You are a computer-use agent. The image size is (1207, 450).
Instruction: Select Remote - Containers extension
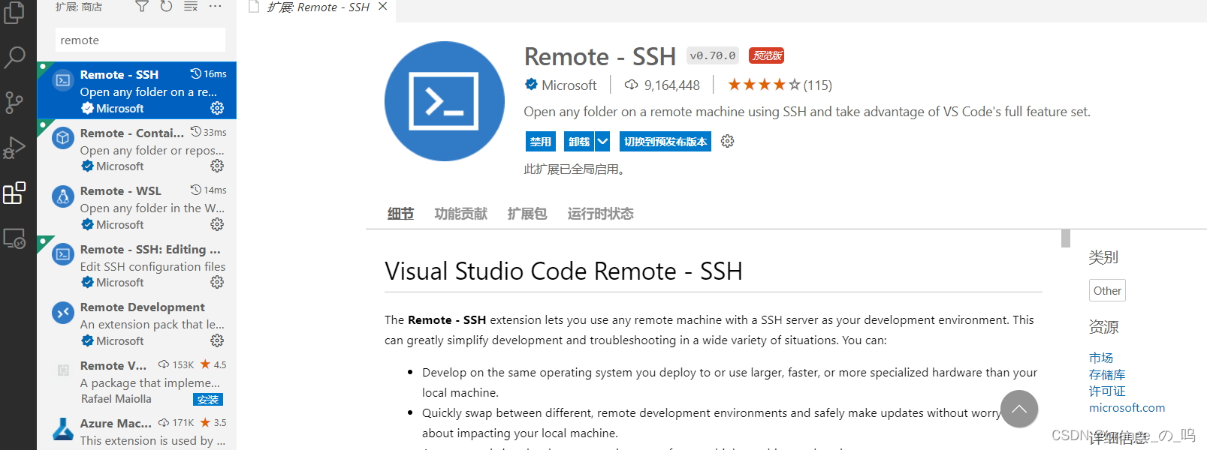137,148
